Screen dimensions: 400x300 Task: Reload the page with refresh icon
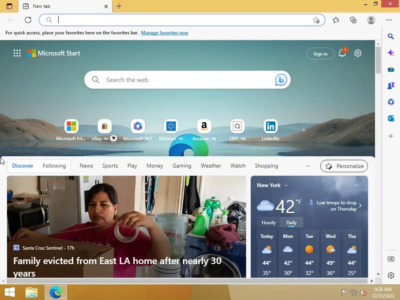point(28,20)
